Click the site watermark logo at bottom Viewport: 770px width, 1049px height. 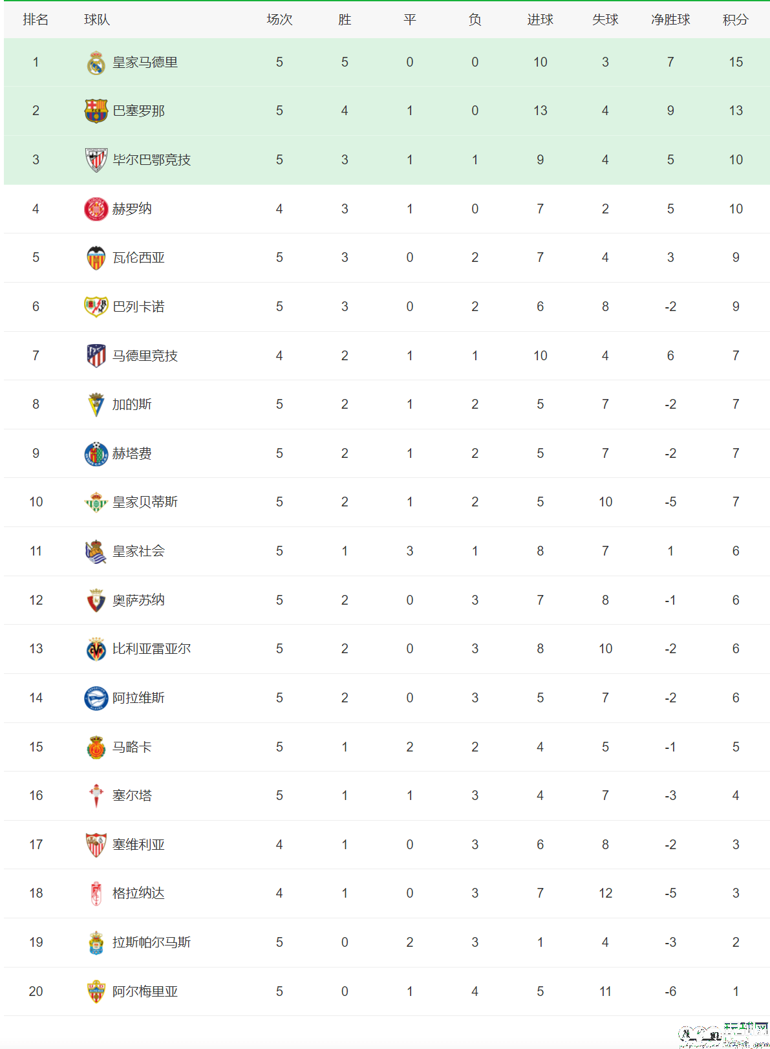coord(723,1034)
